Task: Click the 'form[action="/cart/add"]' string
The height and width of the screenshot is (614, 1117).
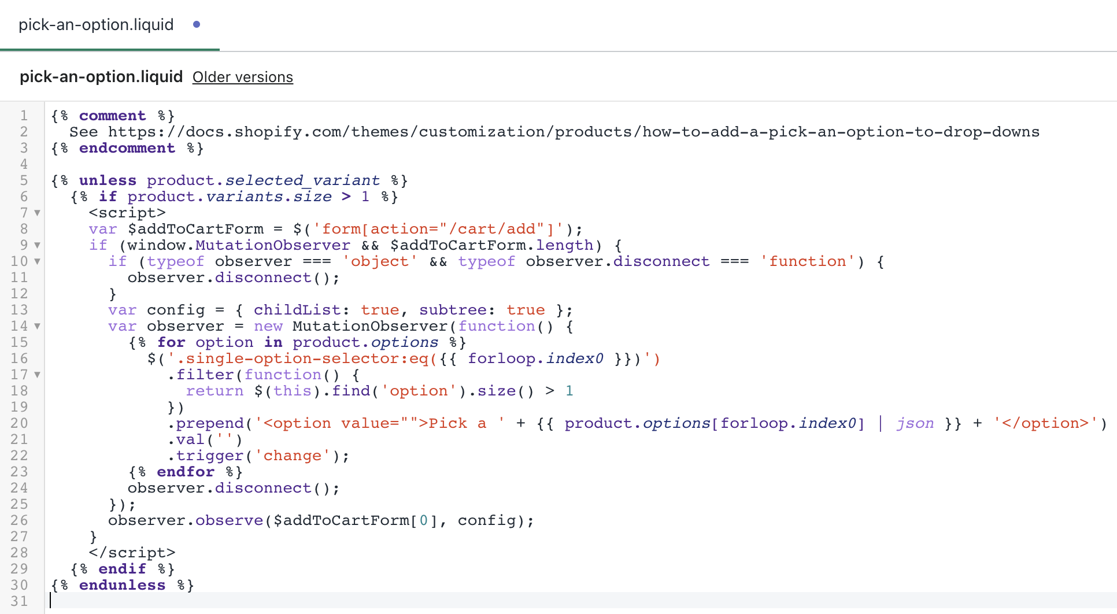Action: (438, 229)
